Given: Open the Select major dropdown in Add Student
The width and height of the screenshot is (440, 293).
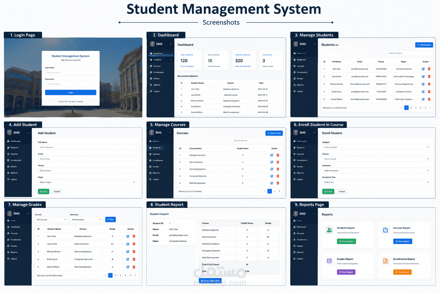Looking at the screenshot, I should (87, 182).
